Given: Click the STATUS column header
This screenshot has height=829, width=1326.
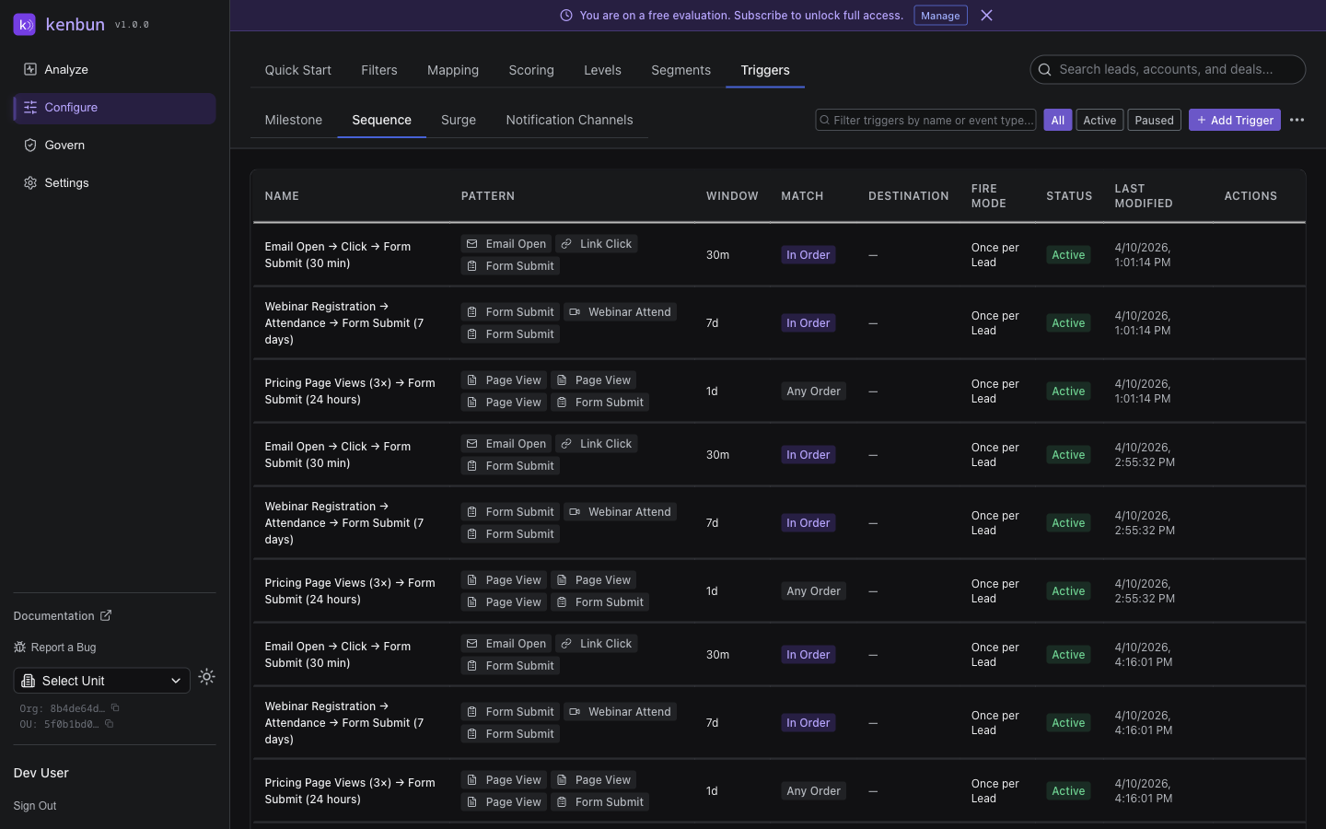Looking at the screenshot, I should [1069, 196].
